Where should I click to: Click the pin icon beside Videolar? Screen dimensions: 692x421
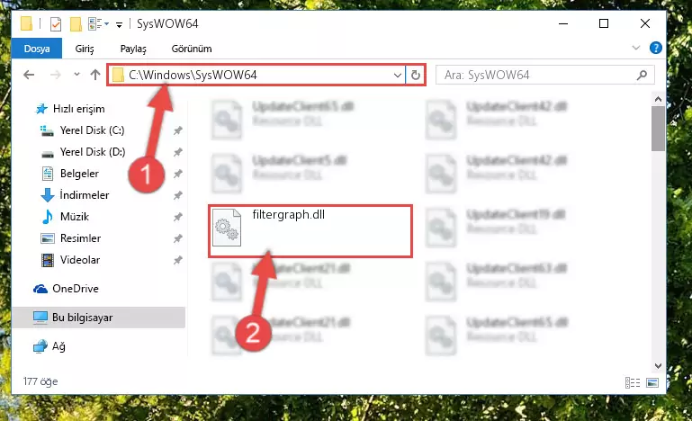(x=178, y=260)
